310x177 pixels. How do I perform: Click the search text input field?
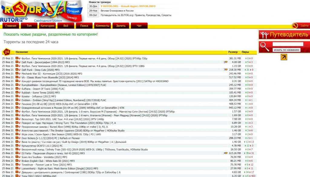point(288,44)
